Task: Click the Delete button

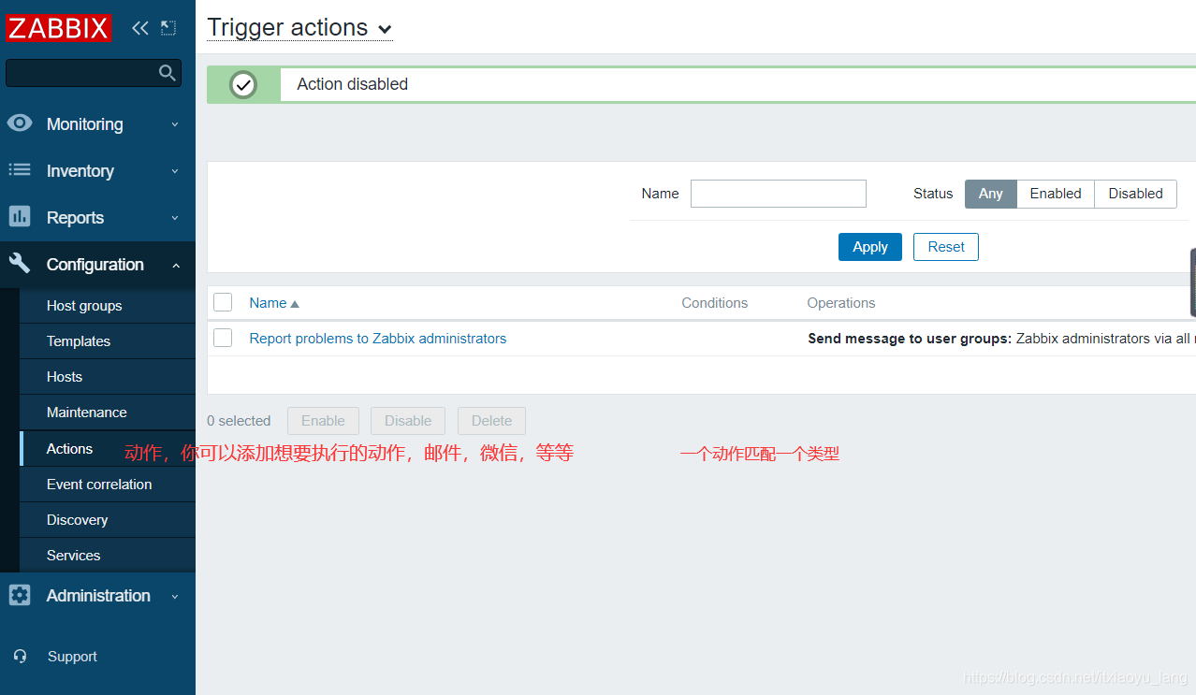Action: (491, 421)
